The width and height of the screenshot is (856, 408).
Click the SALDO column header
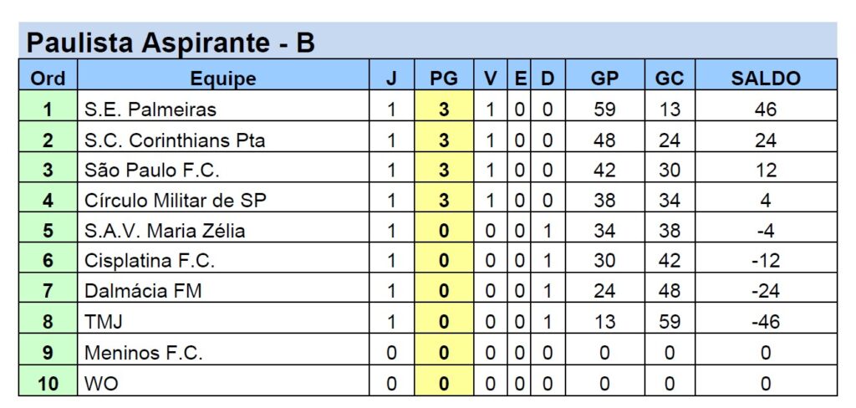click(x=765, y=79)
